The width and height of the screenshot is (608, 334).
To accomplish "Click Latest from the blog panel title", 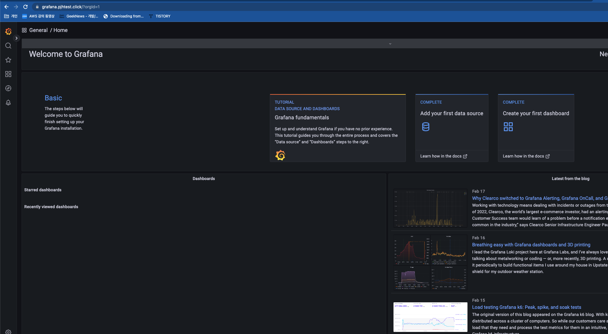I will (570, 179).
